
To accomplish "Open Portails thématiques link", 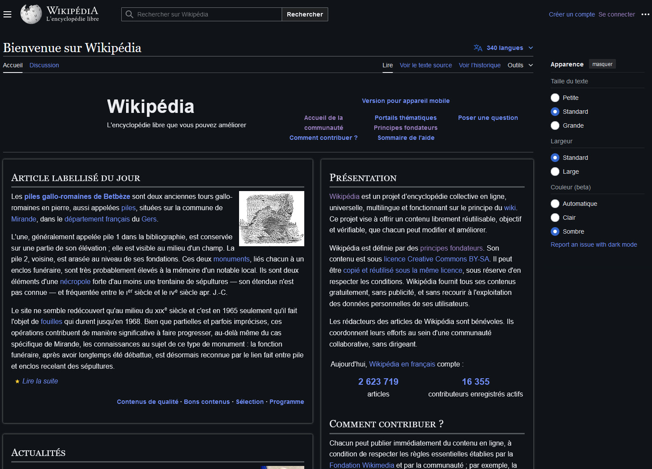I will pos(406,118).
